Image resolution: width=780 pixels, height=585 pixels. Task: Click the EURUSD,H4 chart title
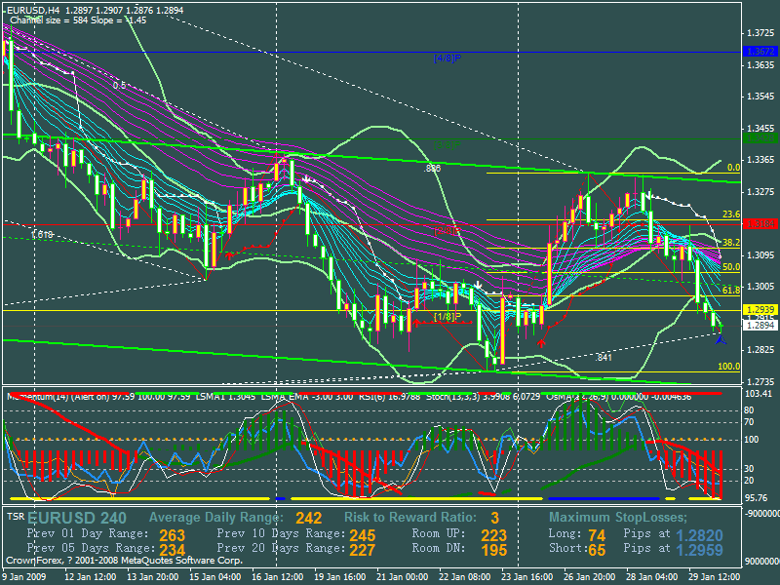coord(39,8)
